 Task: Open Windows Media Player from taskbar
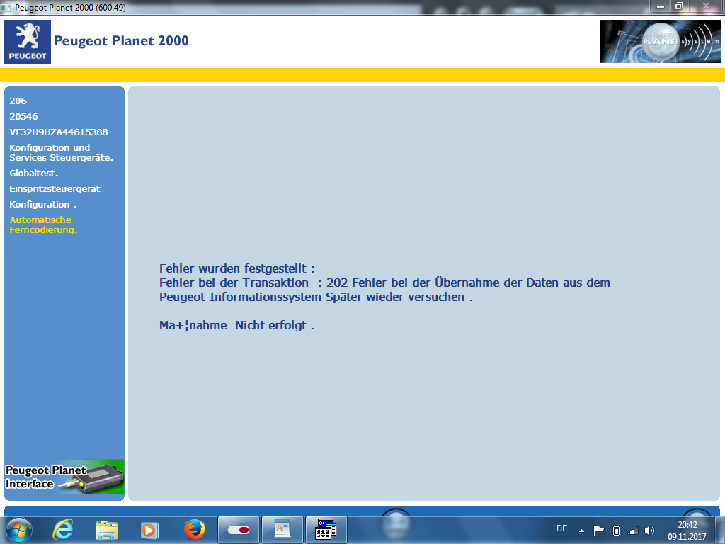(x=149, y=529)
